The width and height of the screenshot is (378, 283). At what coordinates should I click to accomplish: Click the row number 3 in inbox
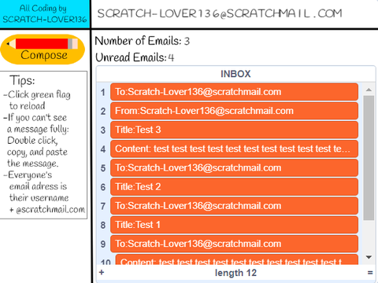tap(103, 130)
